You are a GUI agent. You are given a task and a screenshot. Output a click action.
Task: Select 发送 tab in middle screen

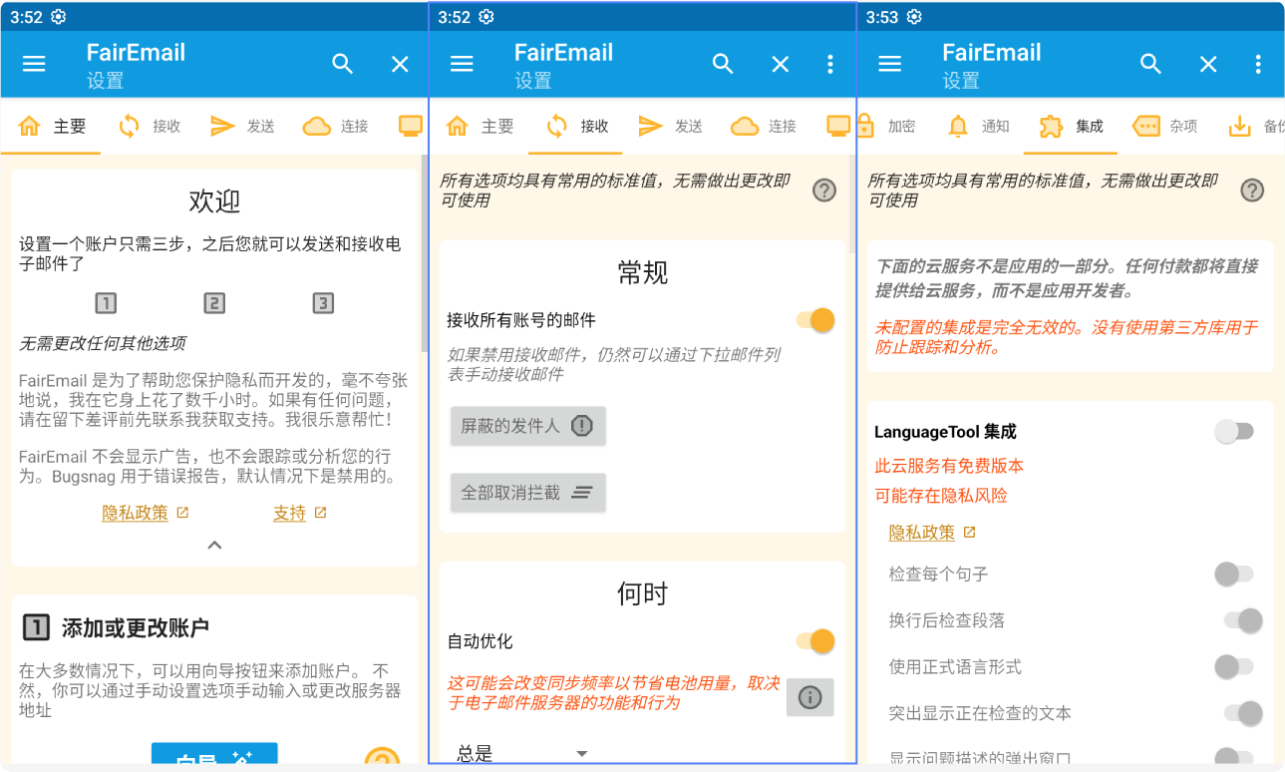pyautogui.click(x=670, y=127)
